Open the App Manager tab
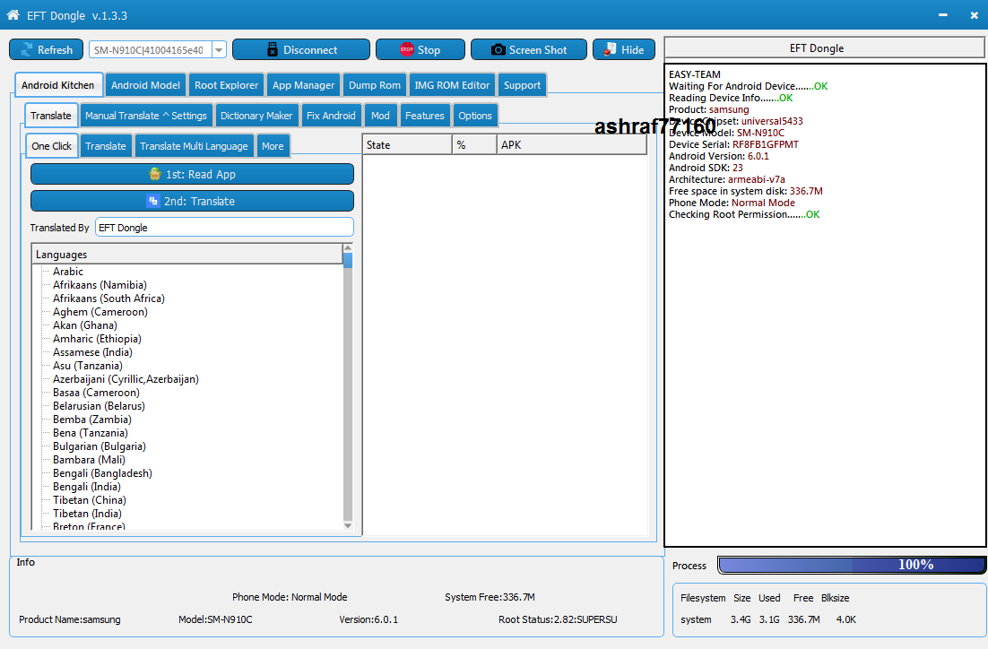988x649 pixels. click(x=303, y=85)
